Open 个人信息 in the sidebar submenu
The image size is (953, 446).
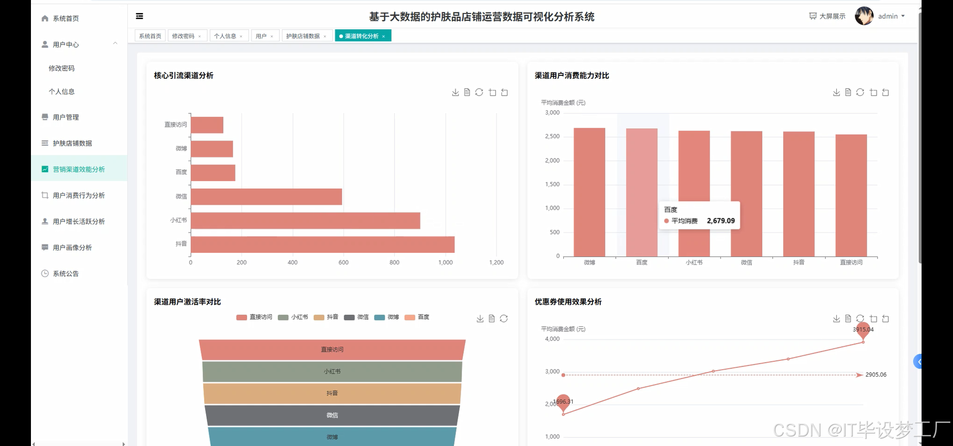click(x=79, y=92)
